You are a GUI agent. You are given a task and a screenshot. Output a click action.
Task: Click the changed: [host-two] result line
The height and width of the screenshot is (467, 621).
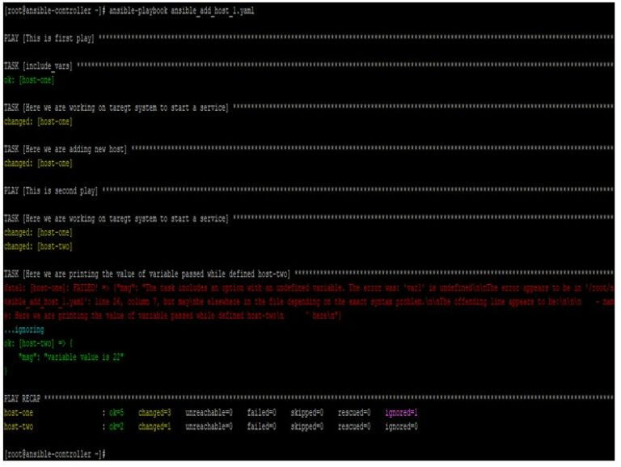click(38, 247)
